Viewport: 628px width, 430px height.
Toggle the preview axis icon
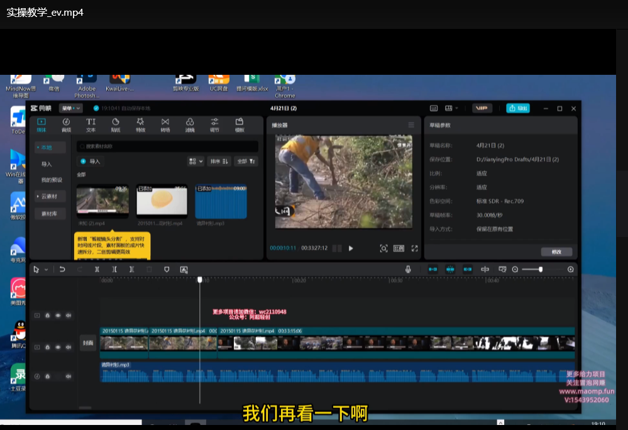coord(485,270)
